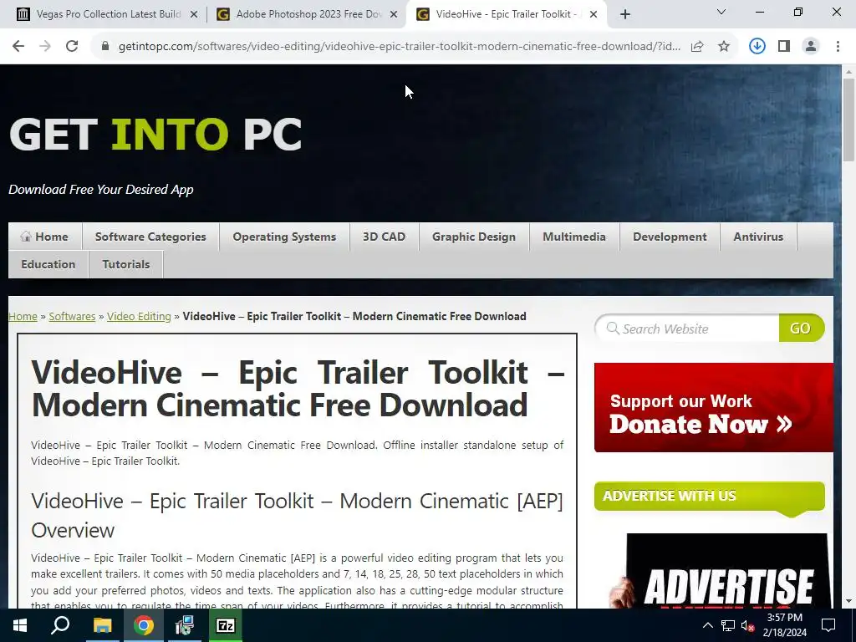Click the main article title heading
The width and height of the screenshot is (856, 642).
point(298,389)
